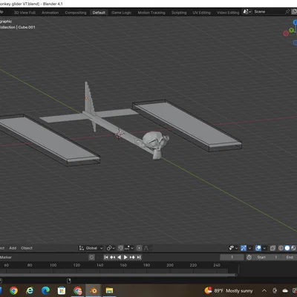Open the snapping options dropdown
The height and width of the screenshot is (297, 297).
(129, 248)
